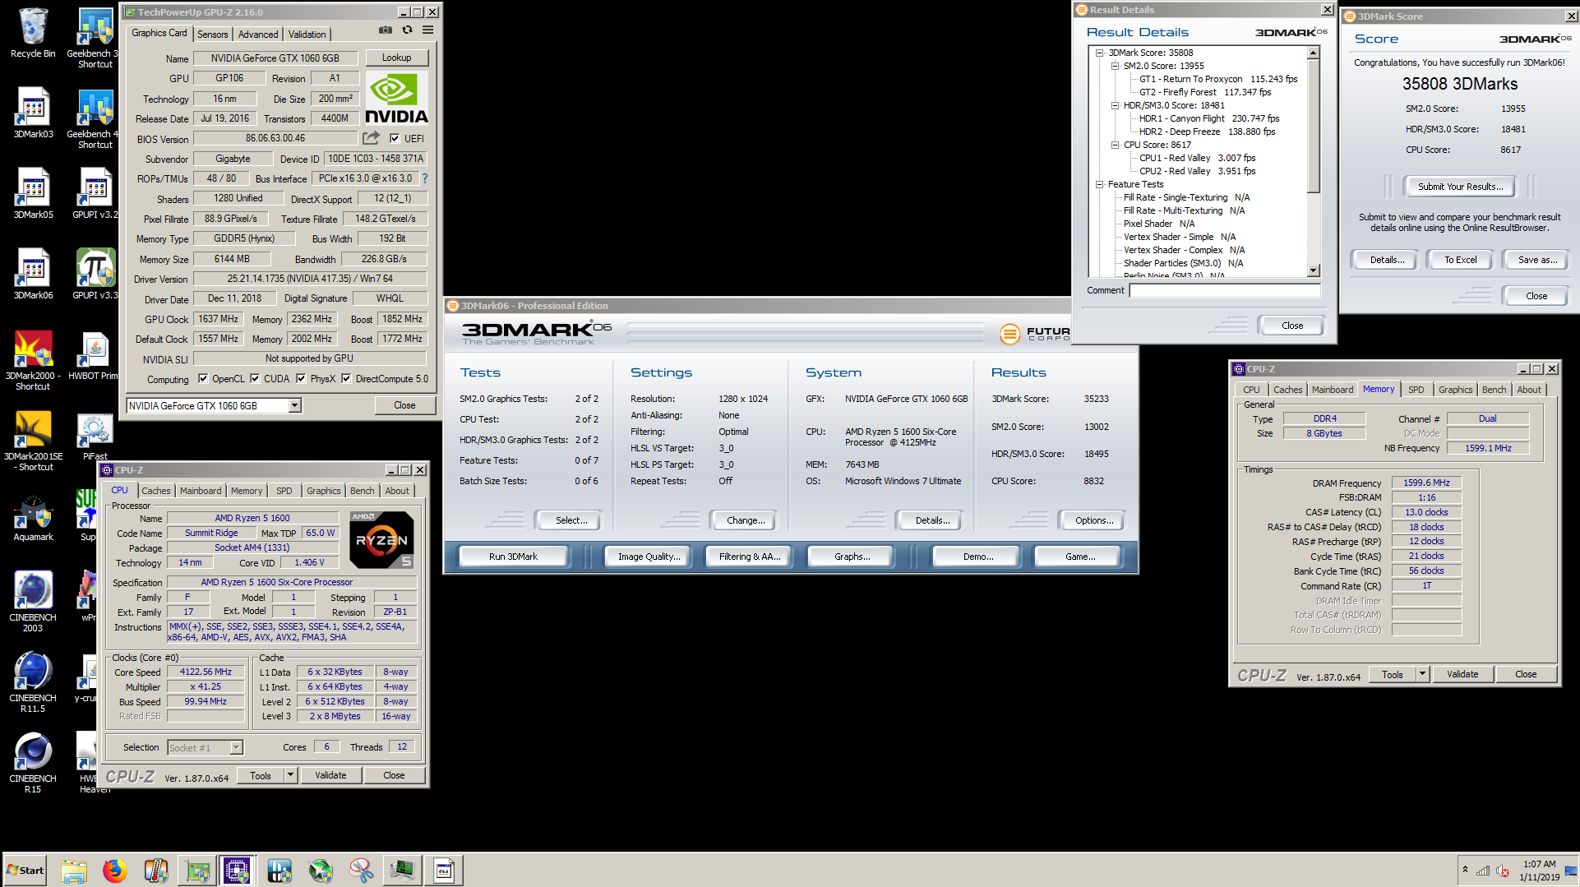Select GT1 - Return To Proxycon result row

click(1217, 79)
